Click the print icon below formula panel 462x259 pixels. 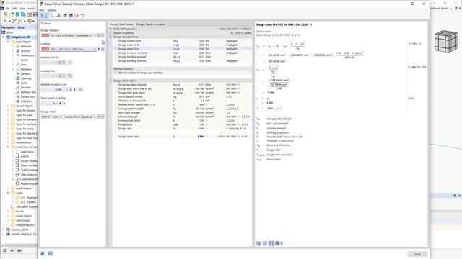click(x=277, y=243)
